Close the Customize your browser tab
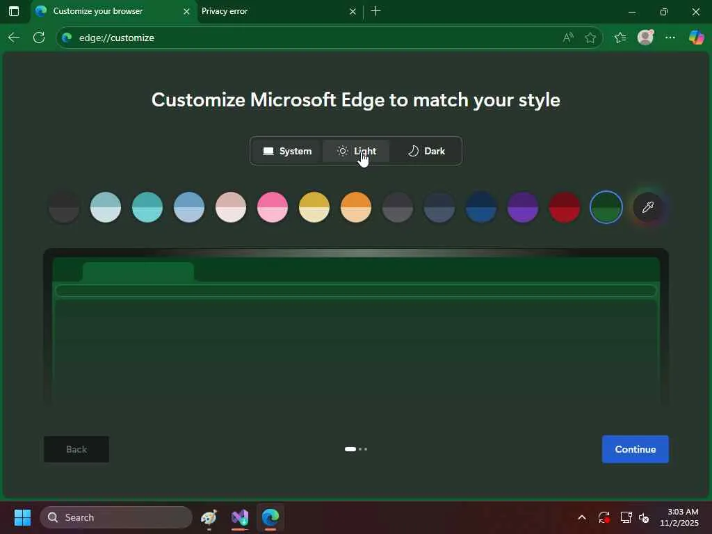Screen dimensions: 712x534 pos(186,11)
